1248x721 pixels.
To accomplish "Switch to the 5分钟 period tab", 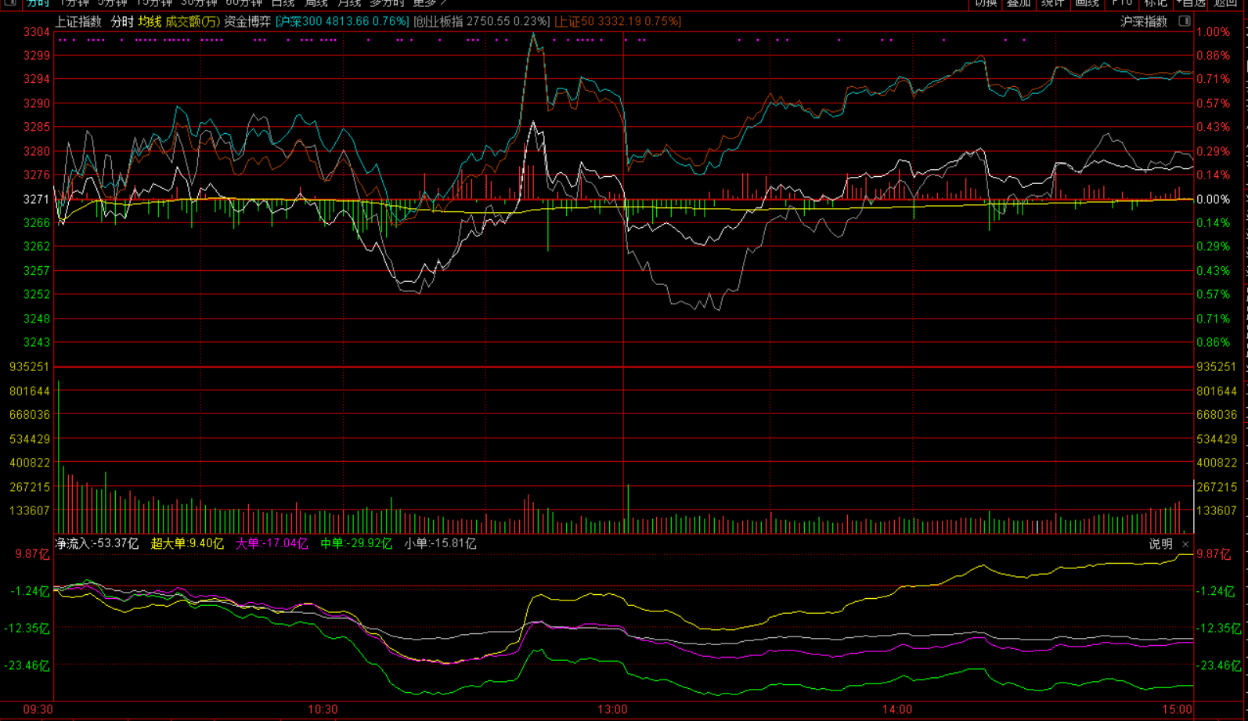I will click(113, 3).
